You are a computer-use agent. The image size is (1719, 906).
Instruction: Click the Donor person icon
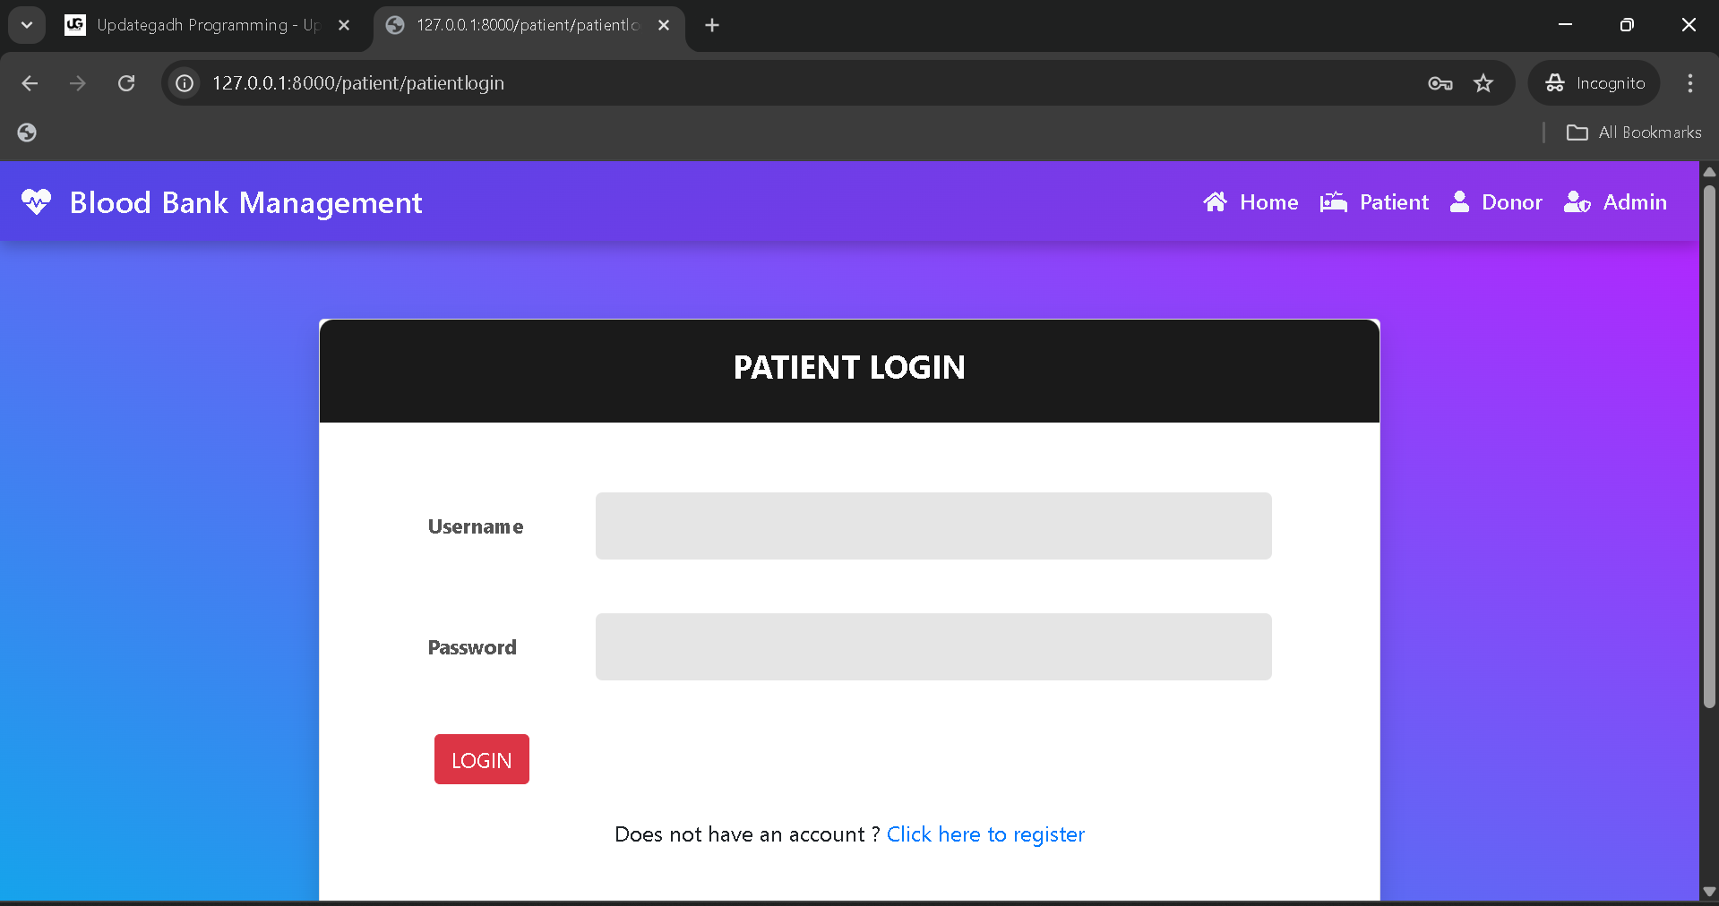click(1459, 202)
